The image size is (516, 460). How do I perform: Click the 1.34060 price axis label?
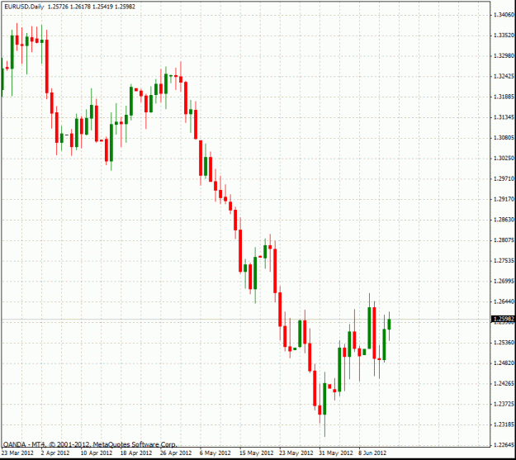pyautogui.click(x=504, y=15)
